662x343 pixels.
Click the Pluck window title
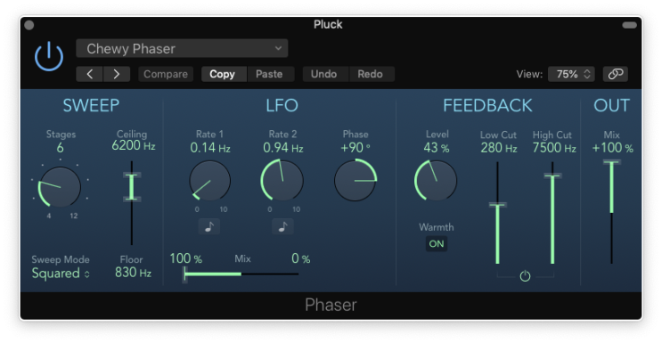[x=328, y=25]
